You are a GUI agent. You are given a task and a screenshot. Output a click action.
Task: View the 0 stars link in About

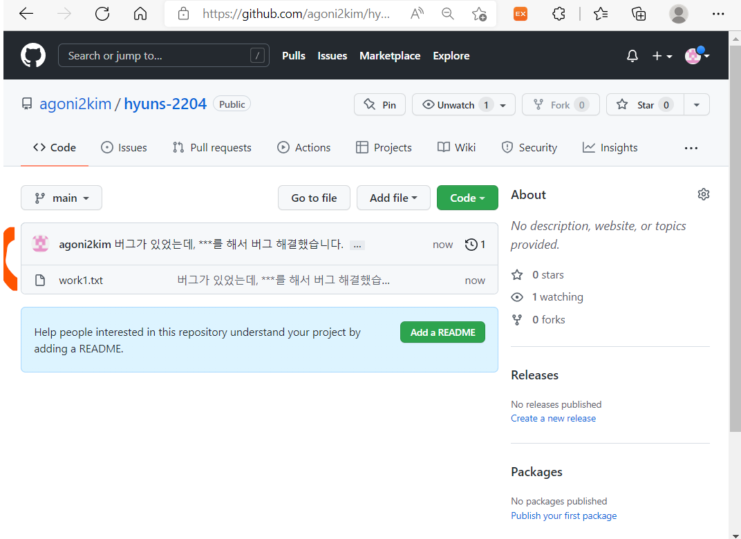point(538,274)
